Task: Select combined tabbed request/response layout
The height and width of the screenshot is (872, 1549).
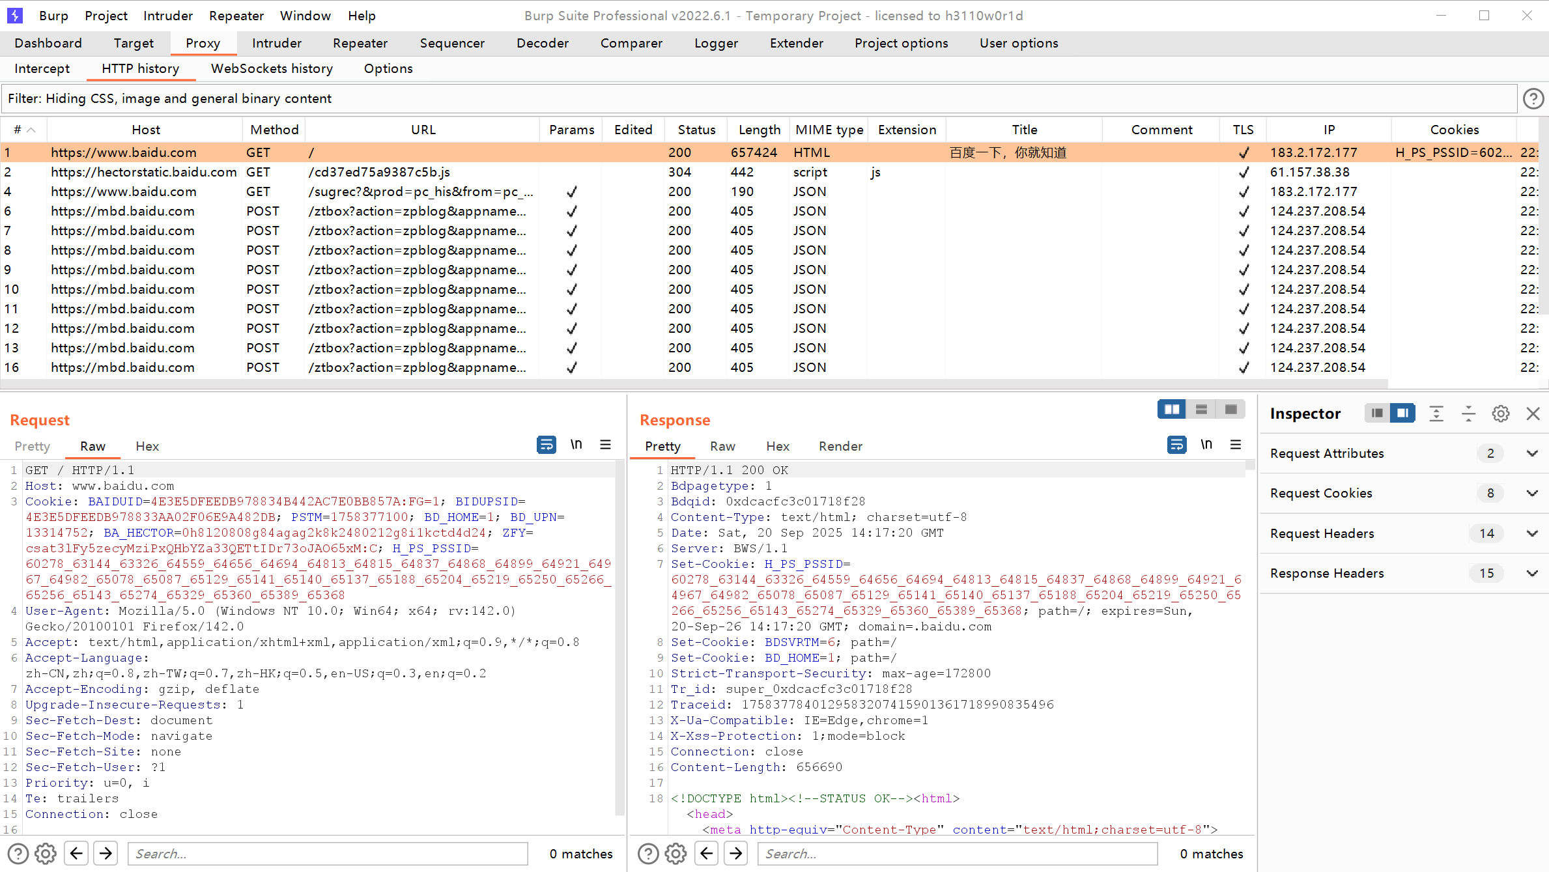Action: click(1230, 410)
